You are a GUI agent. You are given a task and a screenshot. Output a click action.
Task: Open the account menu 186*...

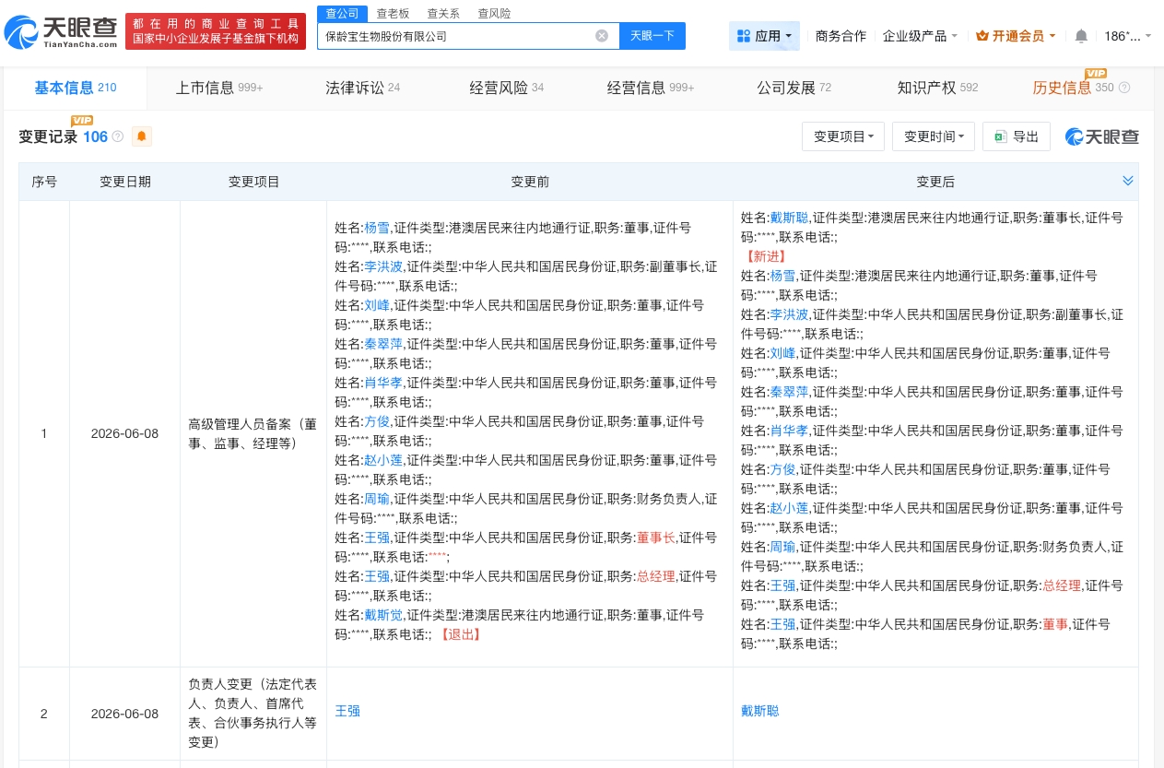[1128, 36]
